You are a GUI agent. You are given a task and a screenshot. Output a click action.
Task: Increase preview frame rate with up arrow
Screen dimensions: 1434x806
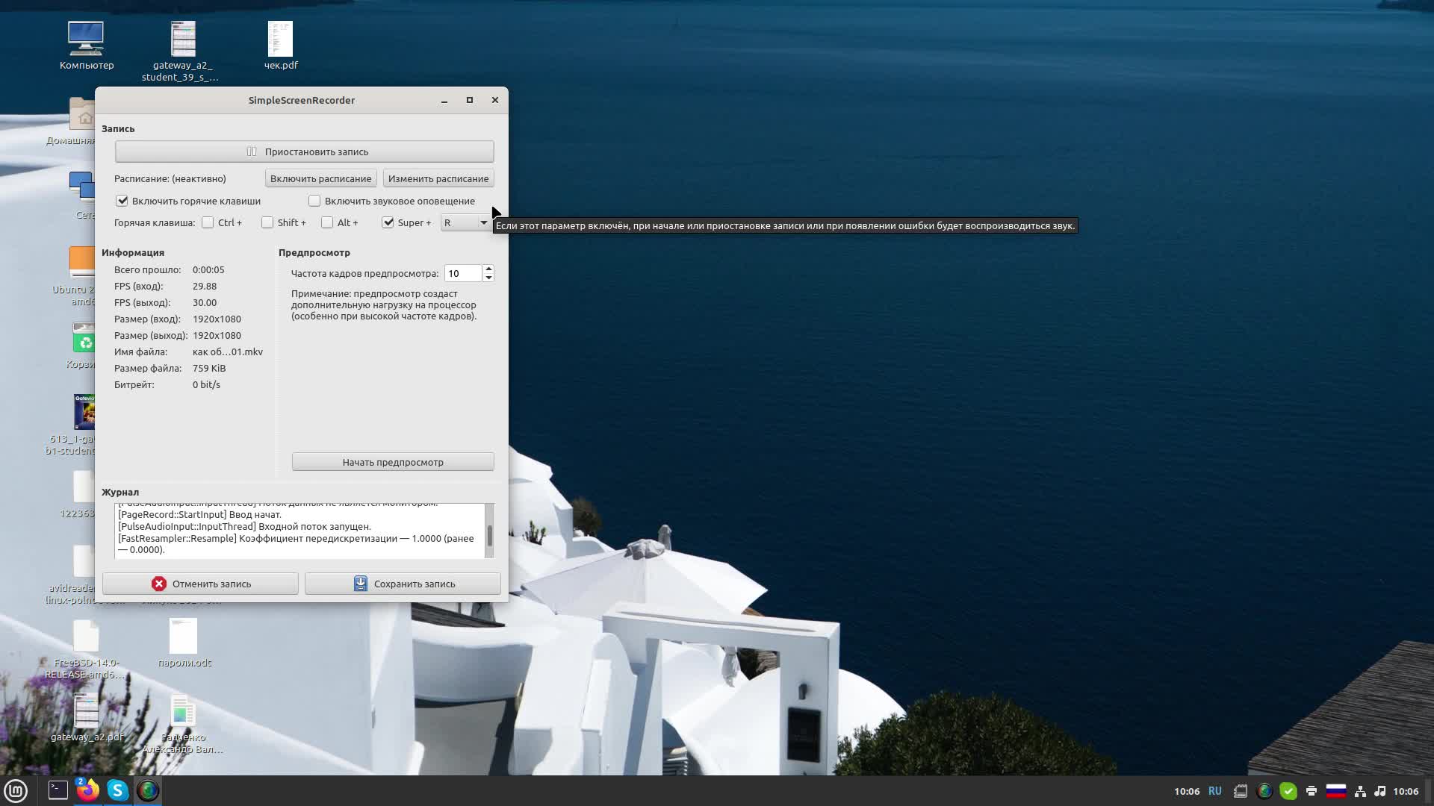[x=488, y=269]
